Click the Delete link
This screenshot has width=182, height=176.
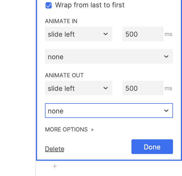pos(54,149)
